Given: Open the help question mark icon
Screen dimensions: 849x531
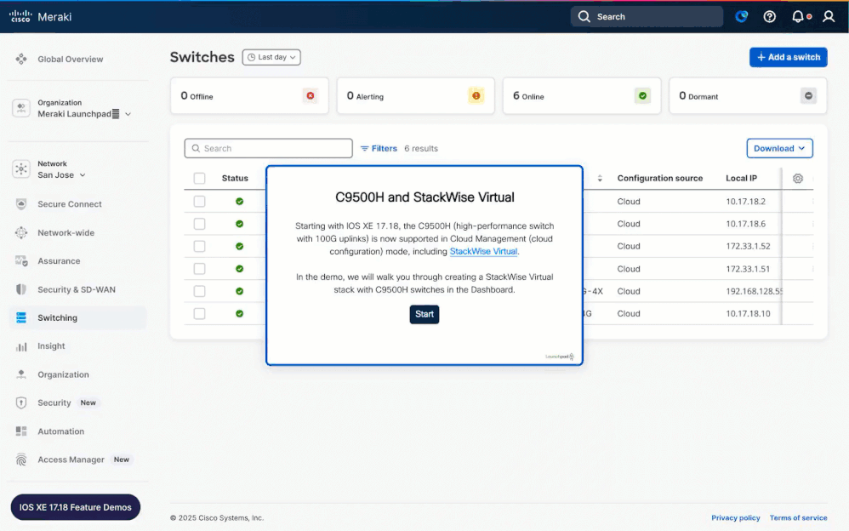Looking at the screenshot, I should point(769,17).
